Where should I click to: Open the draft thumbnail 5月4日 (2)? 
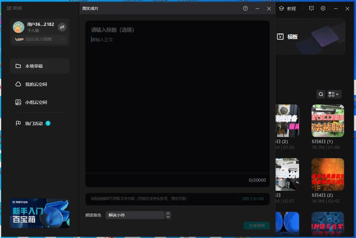tap(328, 174)
